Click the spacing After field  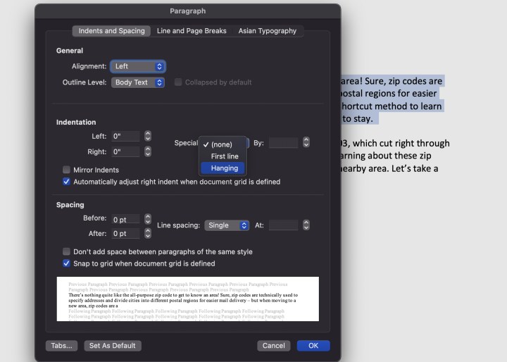[125, 234]
